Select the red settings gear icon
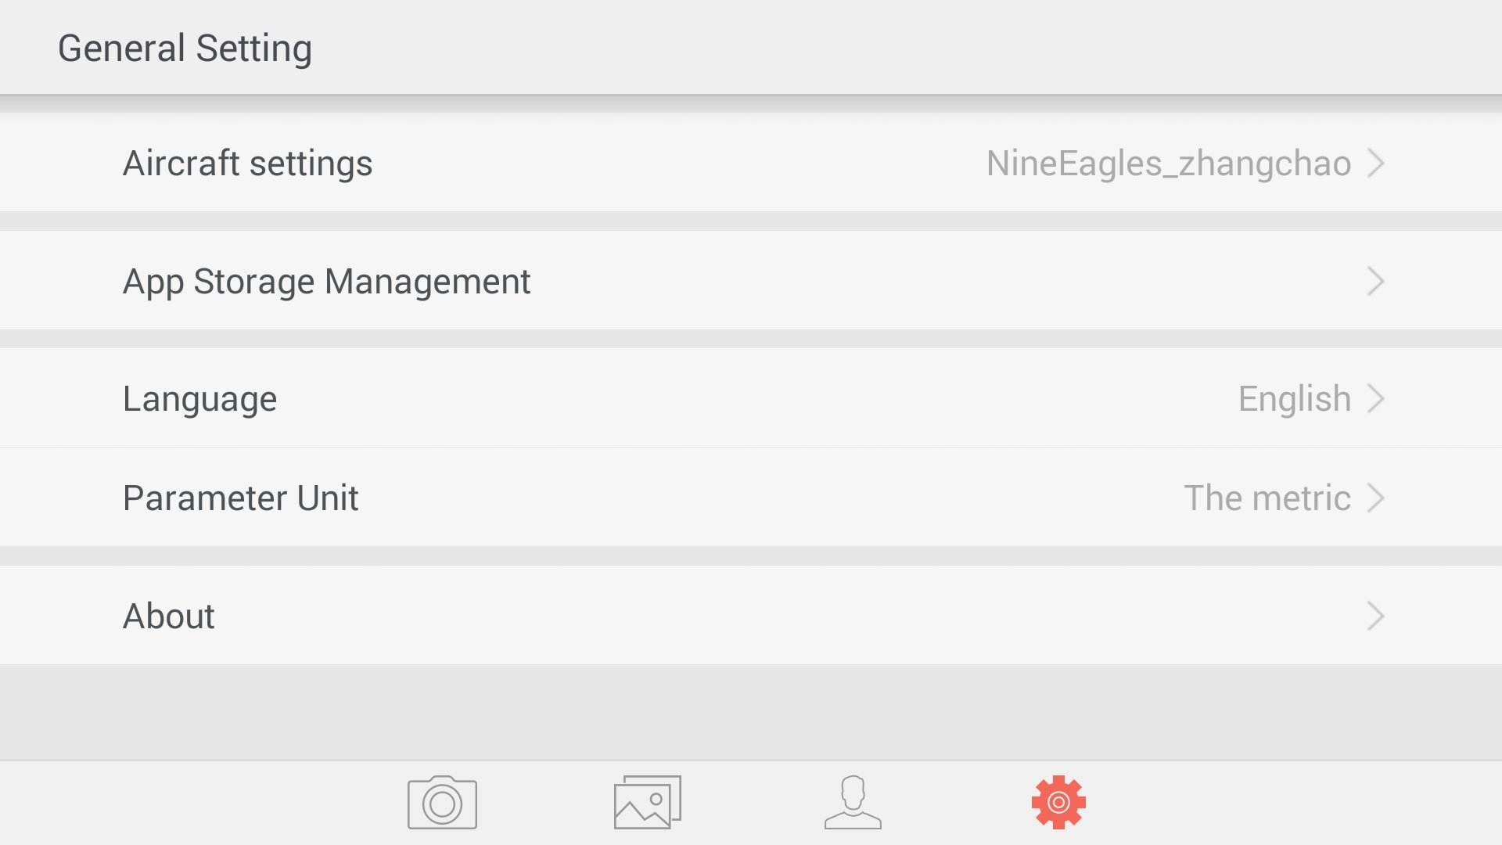1502x845 pixels. click(x=1058, y=803)
